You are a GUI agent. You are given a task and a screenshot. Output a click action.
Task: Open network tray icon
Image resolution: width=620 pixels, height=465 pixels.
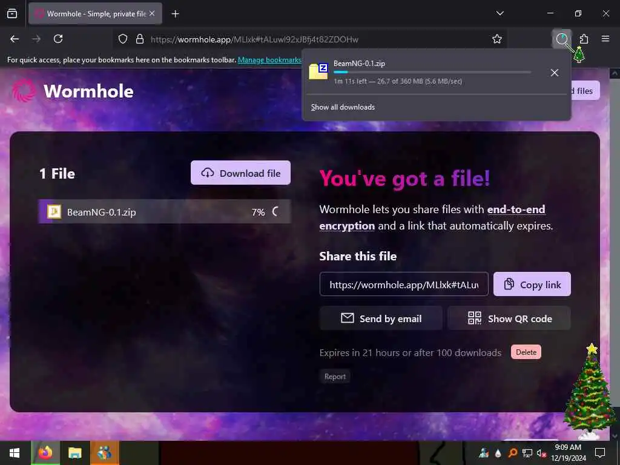527,453
